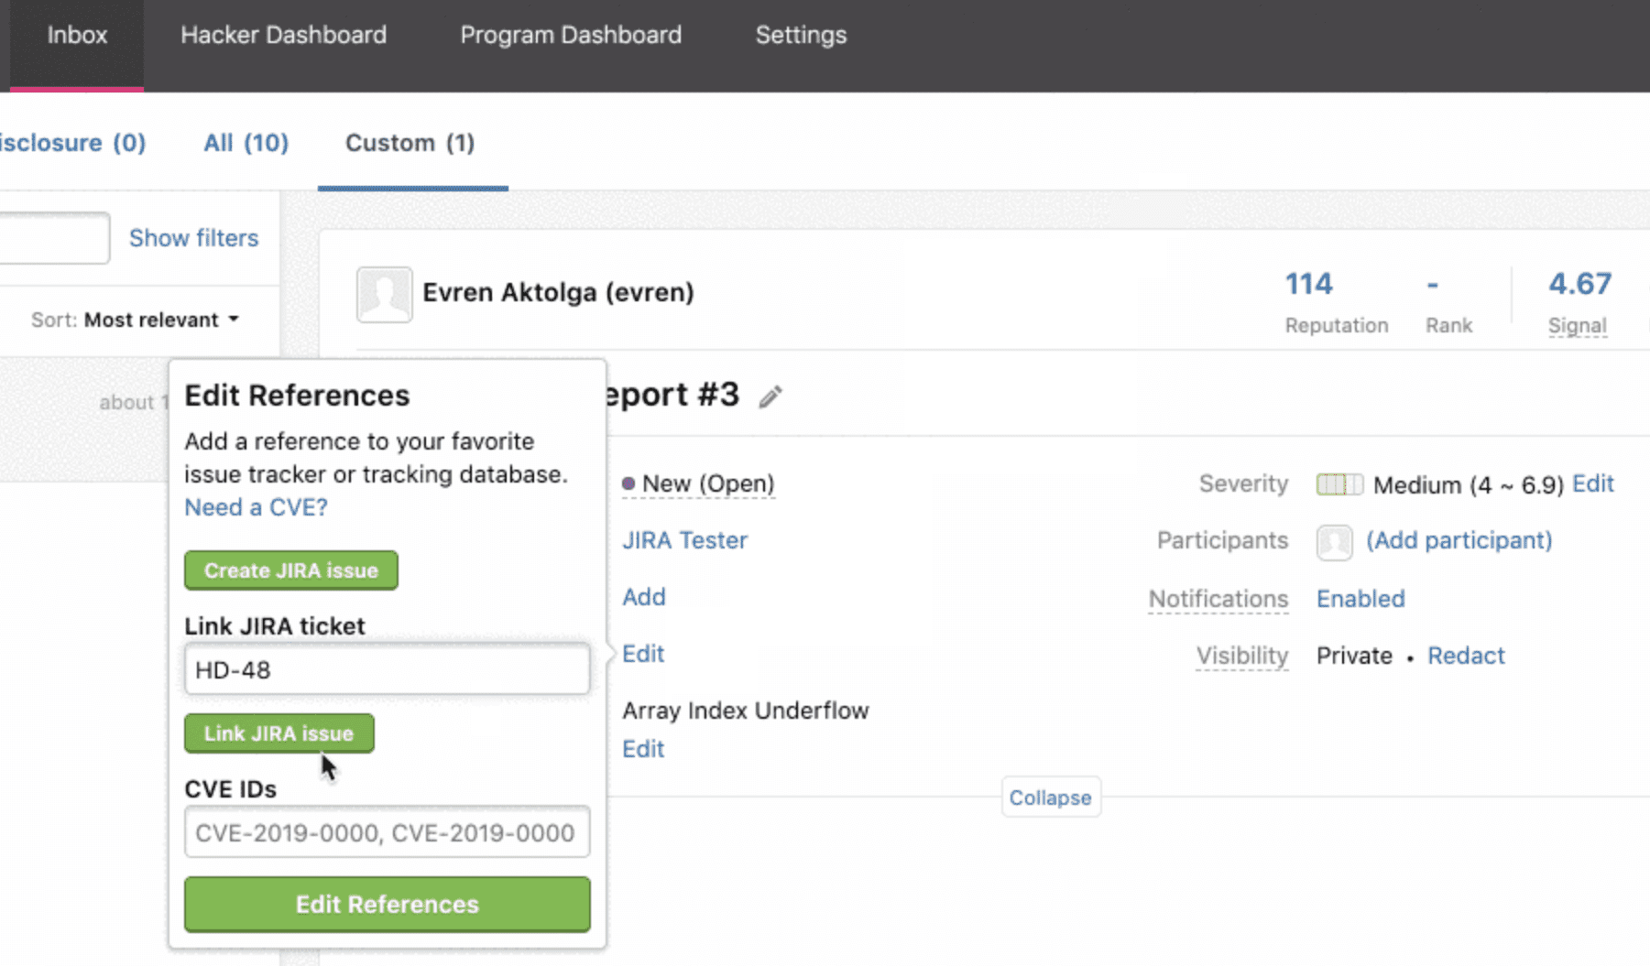Image resolution: width=1650 pixels, height=966 pixels.
Task: Click the participant avatar placeholder icon
Action: 1334,542
